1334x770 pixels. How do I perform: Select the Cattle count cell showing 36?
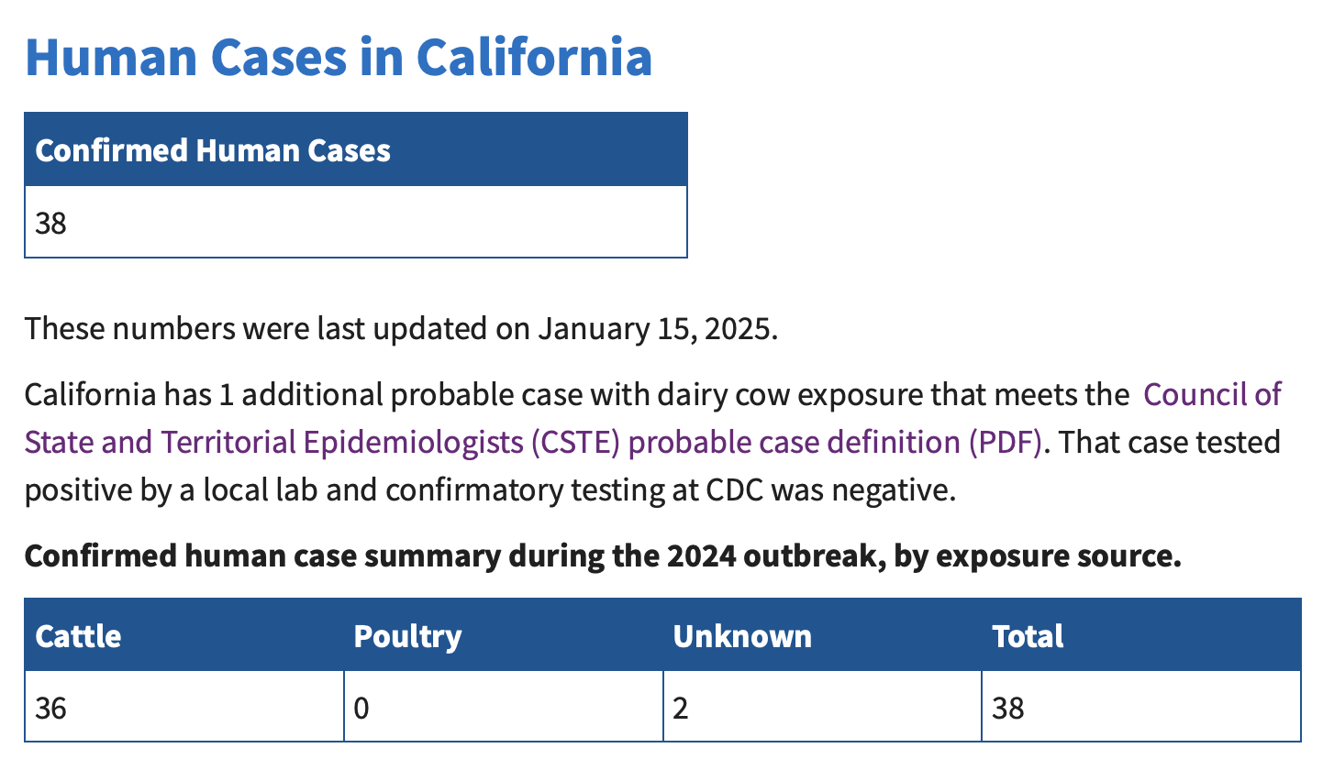click(x=184, y=707)
